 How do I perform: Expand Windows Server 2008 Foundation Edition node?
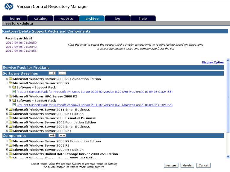pyautogui.click(x=7, y=122)
